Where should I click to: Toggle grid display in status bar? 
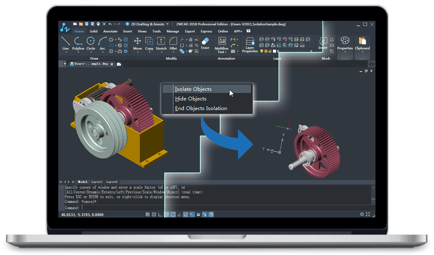[x=154, y=214]
